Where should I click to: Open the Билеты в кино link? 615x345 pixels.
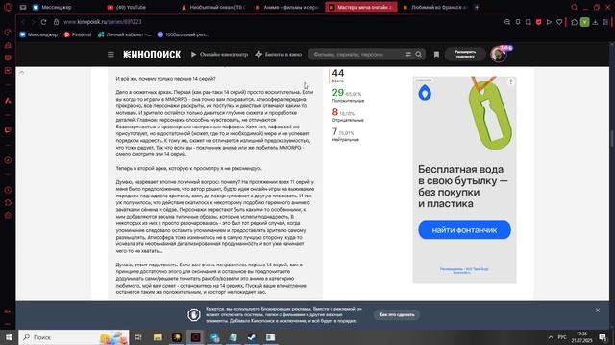coord(279,55)
